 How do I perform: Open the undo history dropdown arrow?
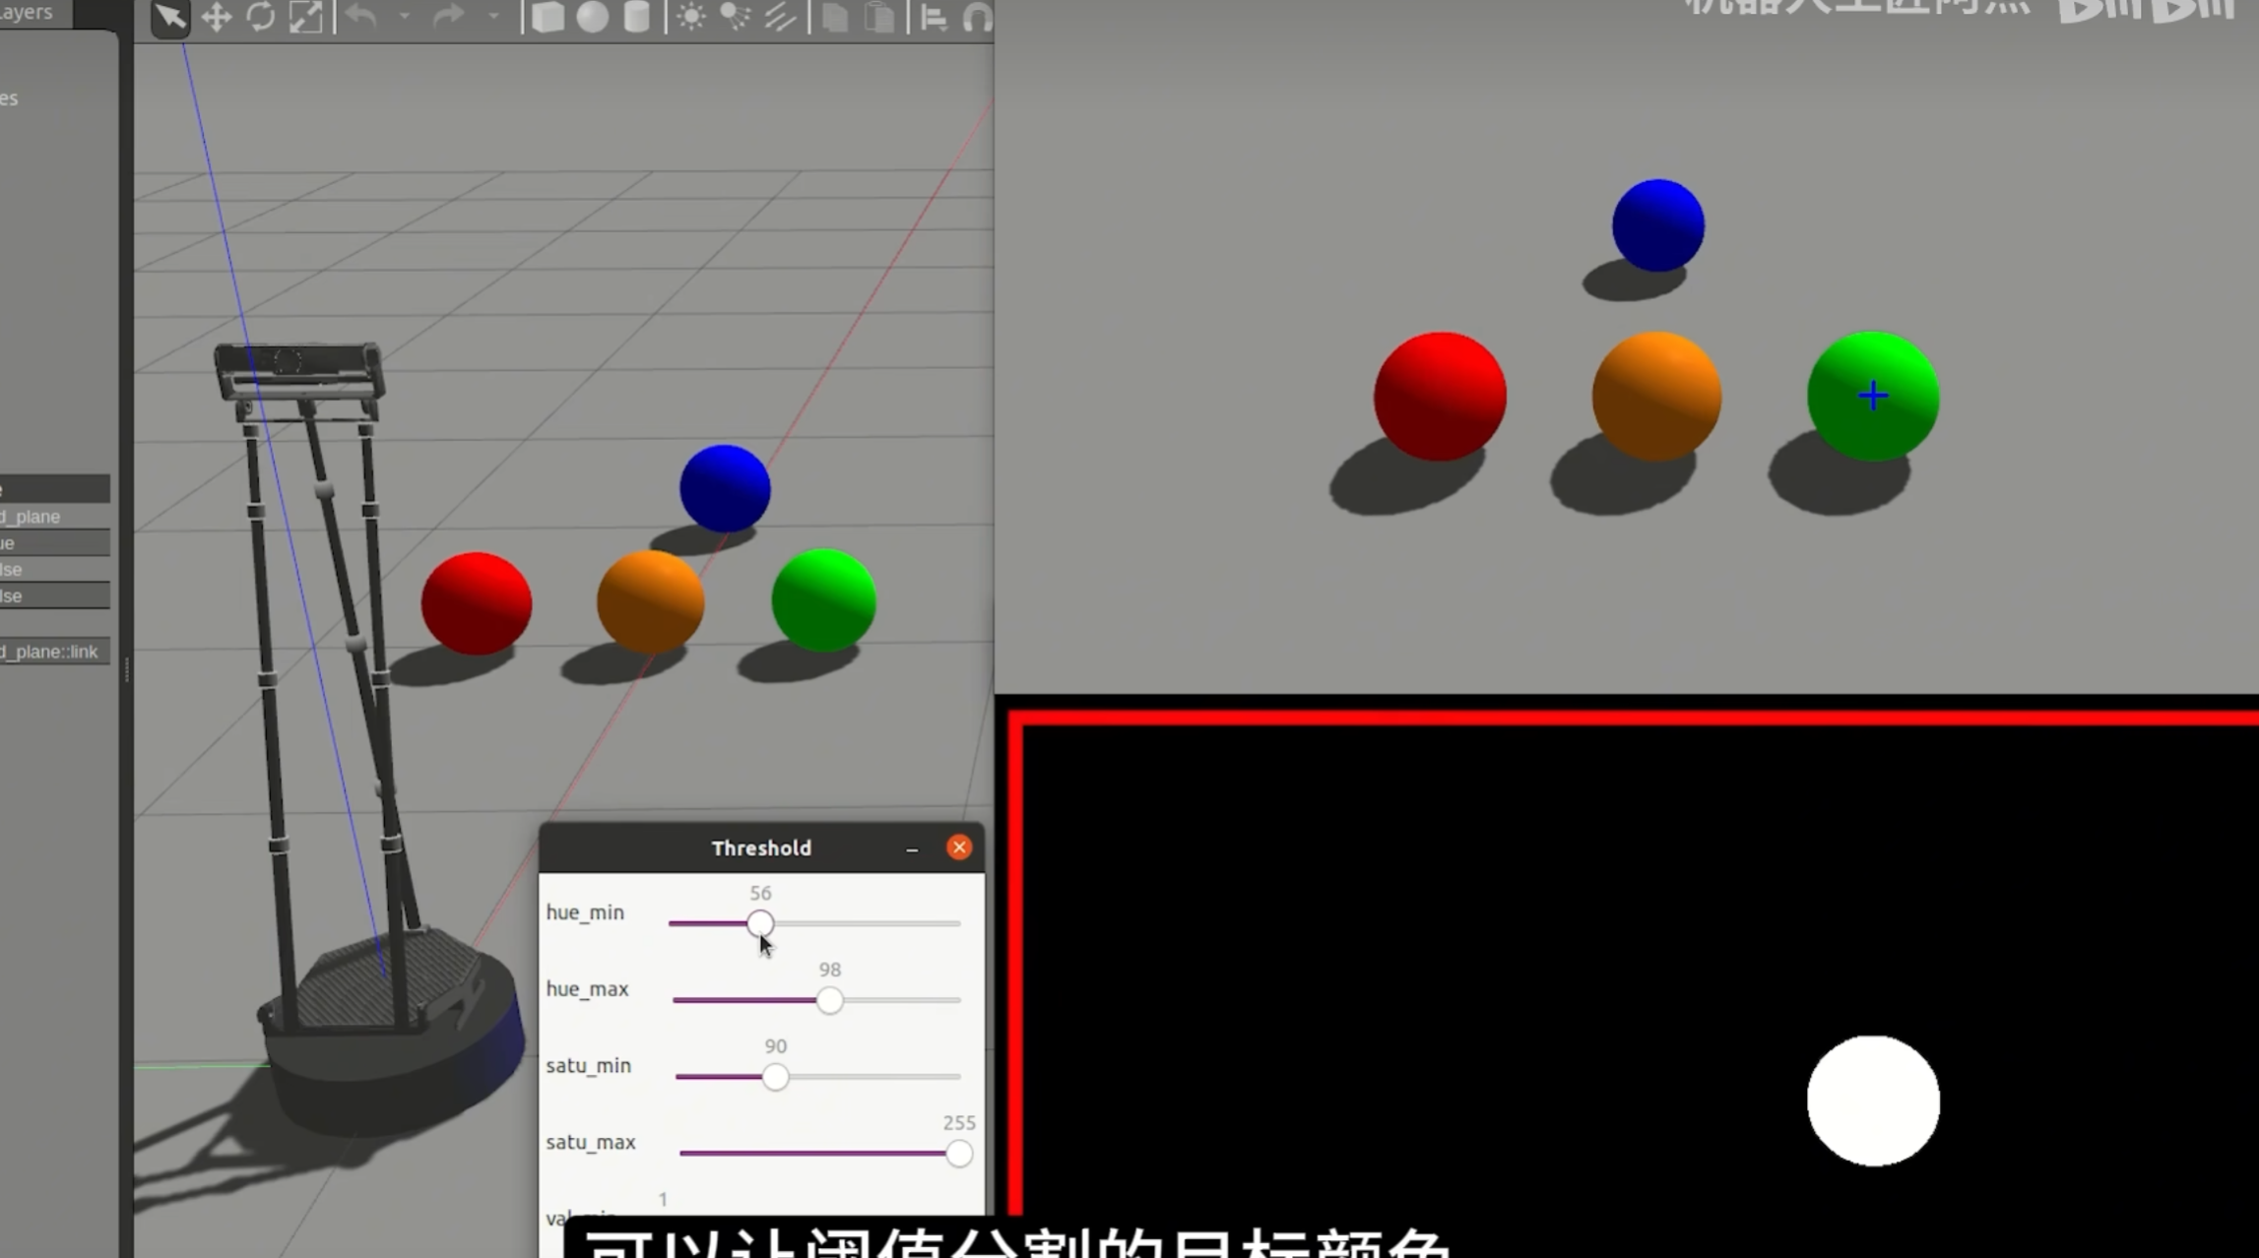(404, 17)
